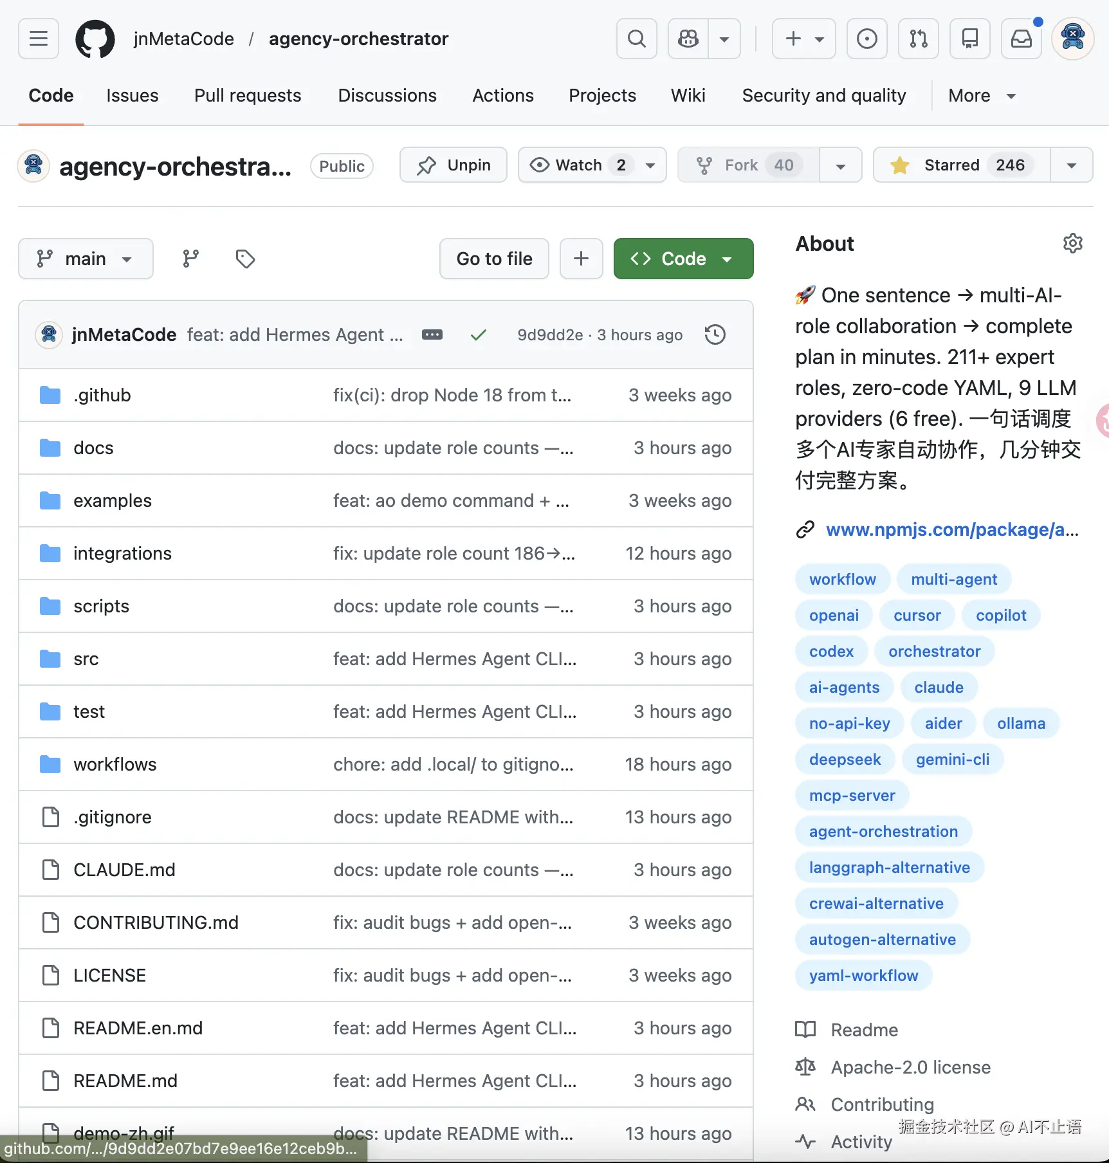Open the npmjs package link

pyautogui.click(x=952, y=529)
